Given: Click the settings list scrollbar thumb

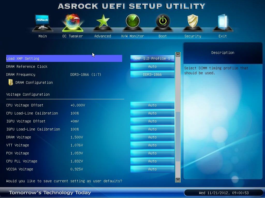Looking at the screenshot, I should (x=178, y=137).
